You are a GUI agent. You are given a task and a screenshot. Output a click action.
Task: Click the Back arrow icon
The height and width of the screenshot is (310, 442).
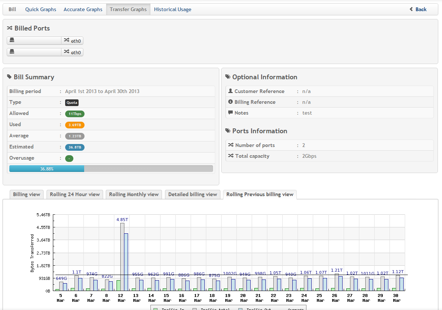pos(411,9)
